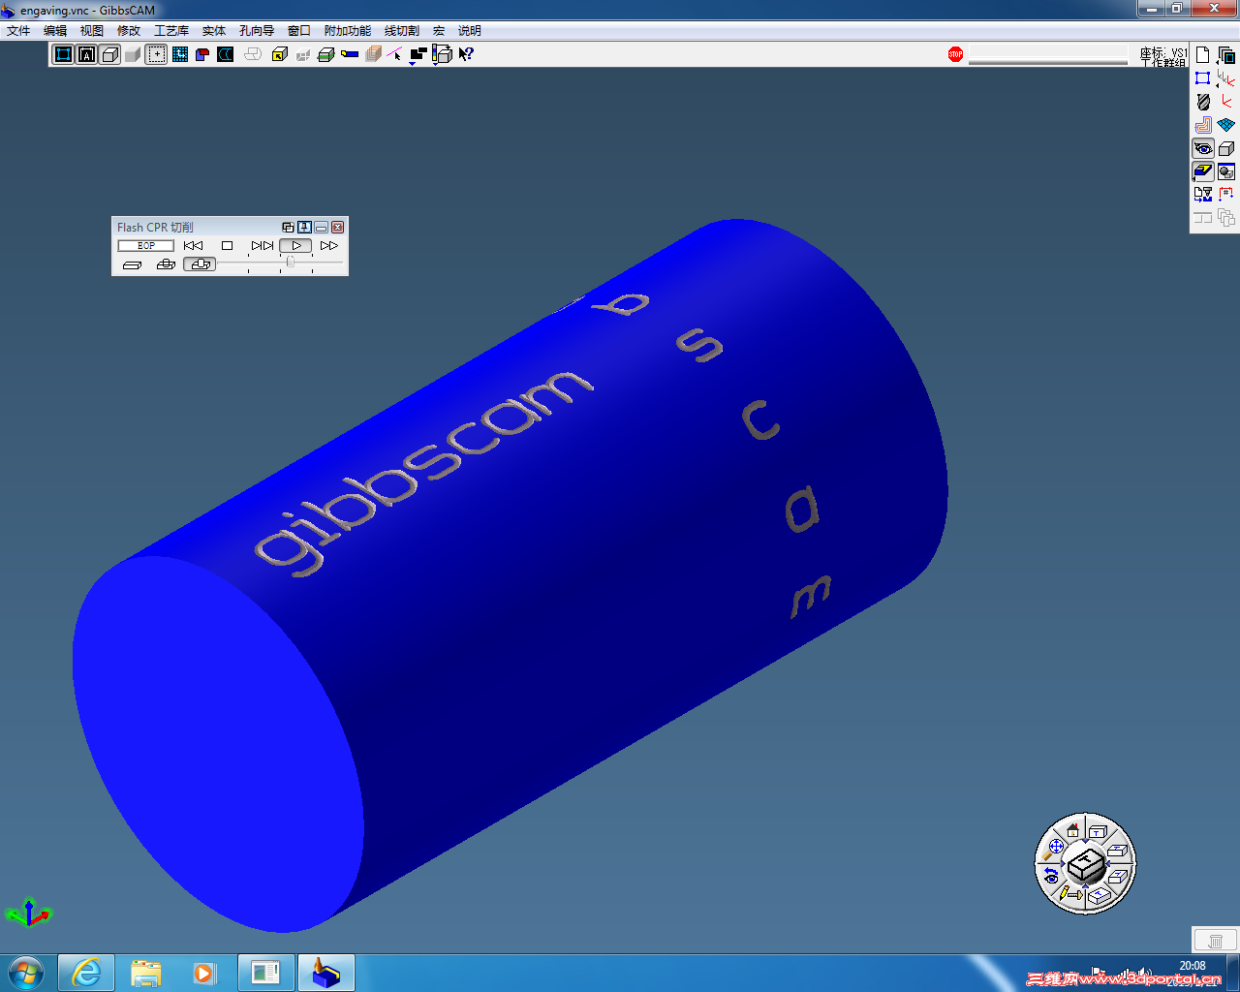Click the red dimension hash palette icon
1240x992 pixels.
pos(1226,195)
